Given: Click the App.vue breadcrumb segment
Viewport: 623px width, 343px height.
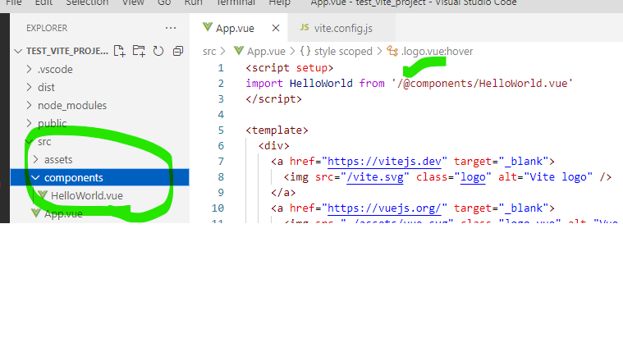Looking at the screenshot, I should point(259,51).
